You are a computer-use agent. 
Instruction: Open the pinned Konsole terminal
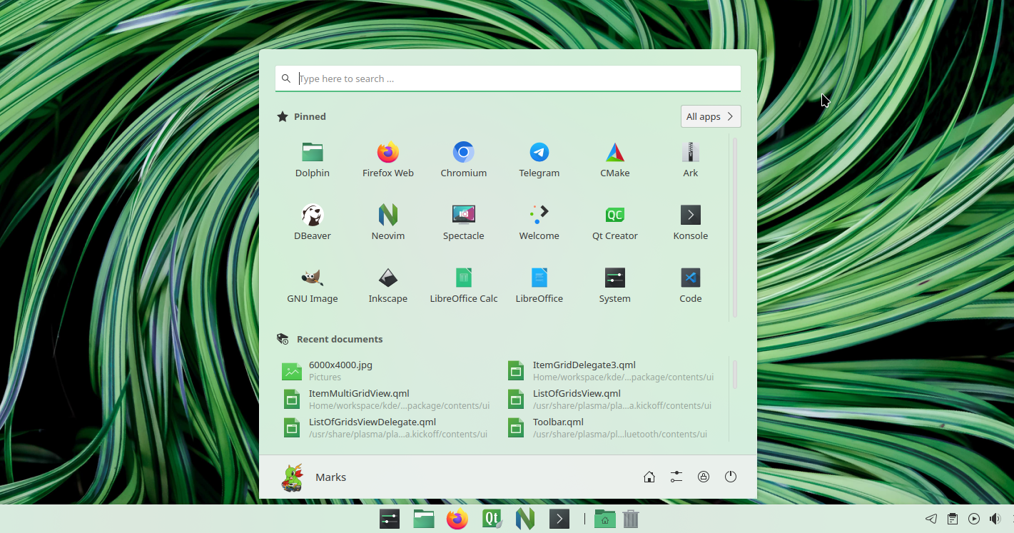tap(691, 222)
